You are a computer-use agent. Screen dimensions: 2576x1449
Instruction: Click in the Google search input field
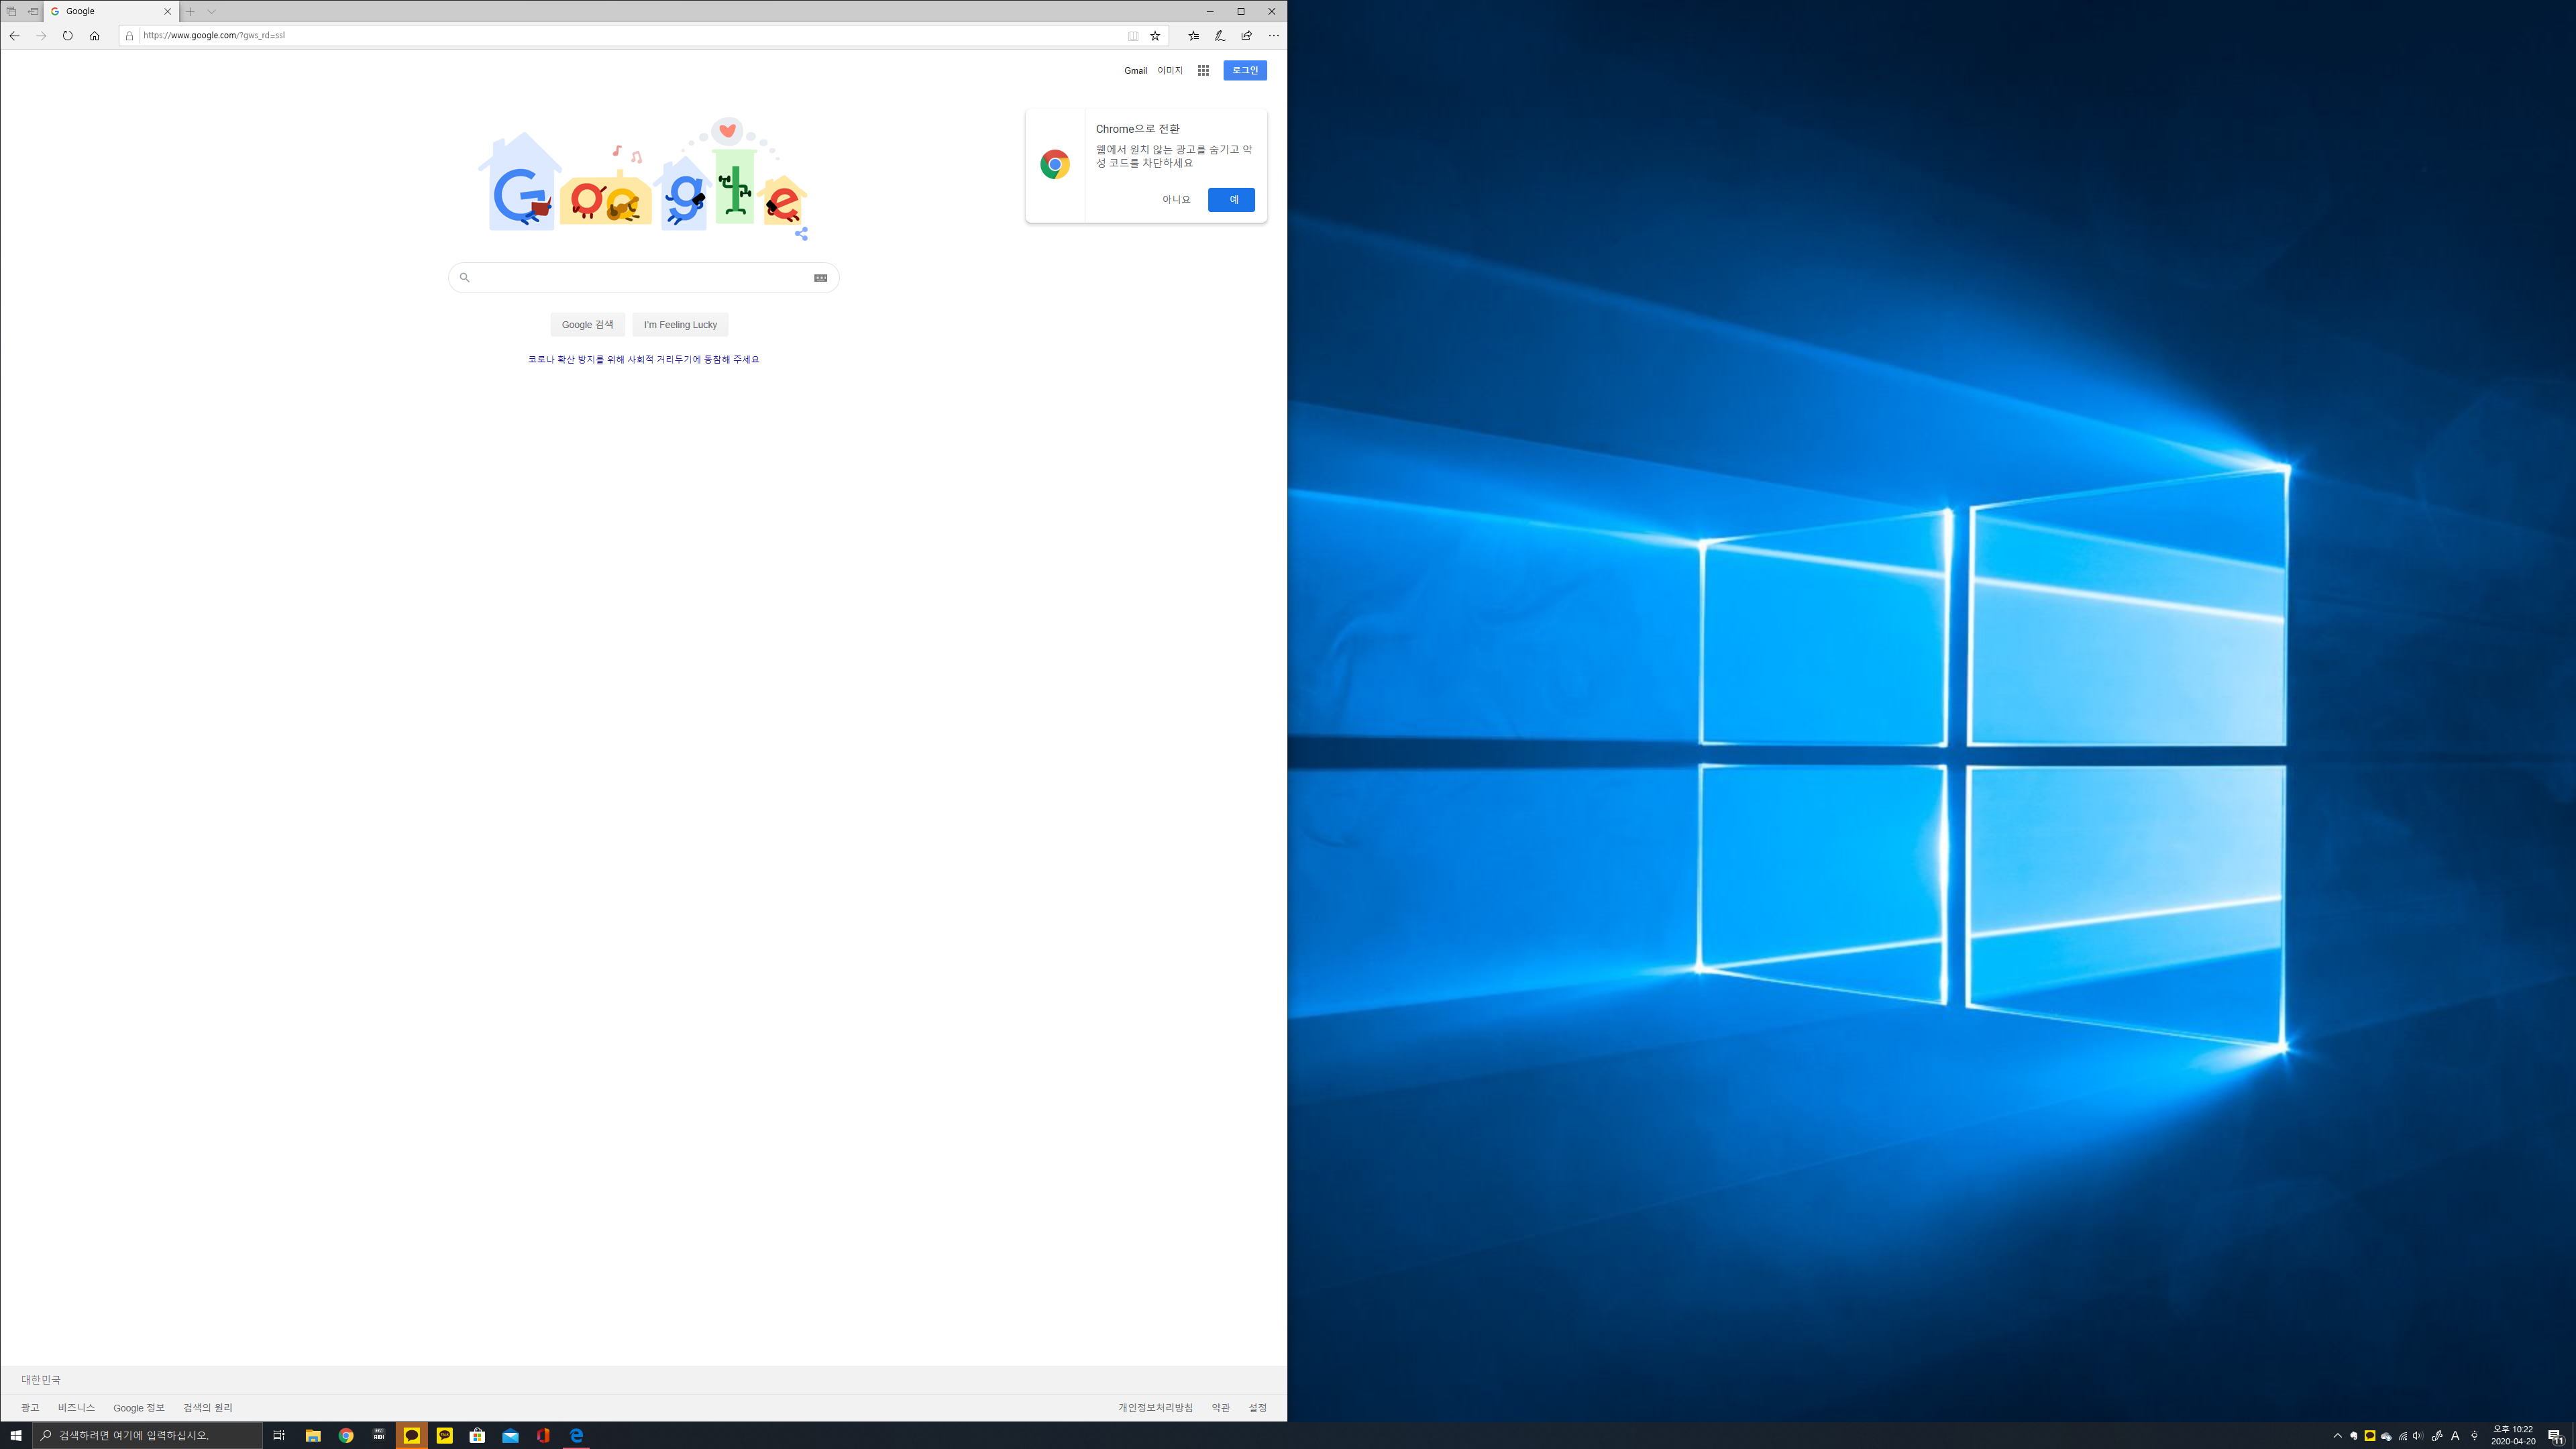click(640, 278)
